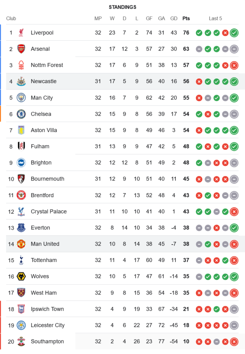Image resolution: width=245 pixels, height=354 pixels.
Task: Click the Club column header
Action: 11,18
